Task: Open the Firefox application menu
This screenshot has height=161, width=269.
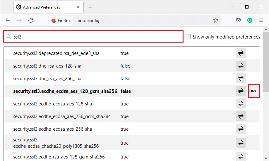Action: [x=261, y=20]
